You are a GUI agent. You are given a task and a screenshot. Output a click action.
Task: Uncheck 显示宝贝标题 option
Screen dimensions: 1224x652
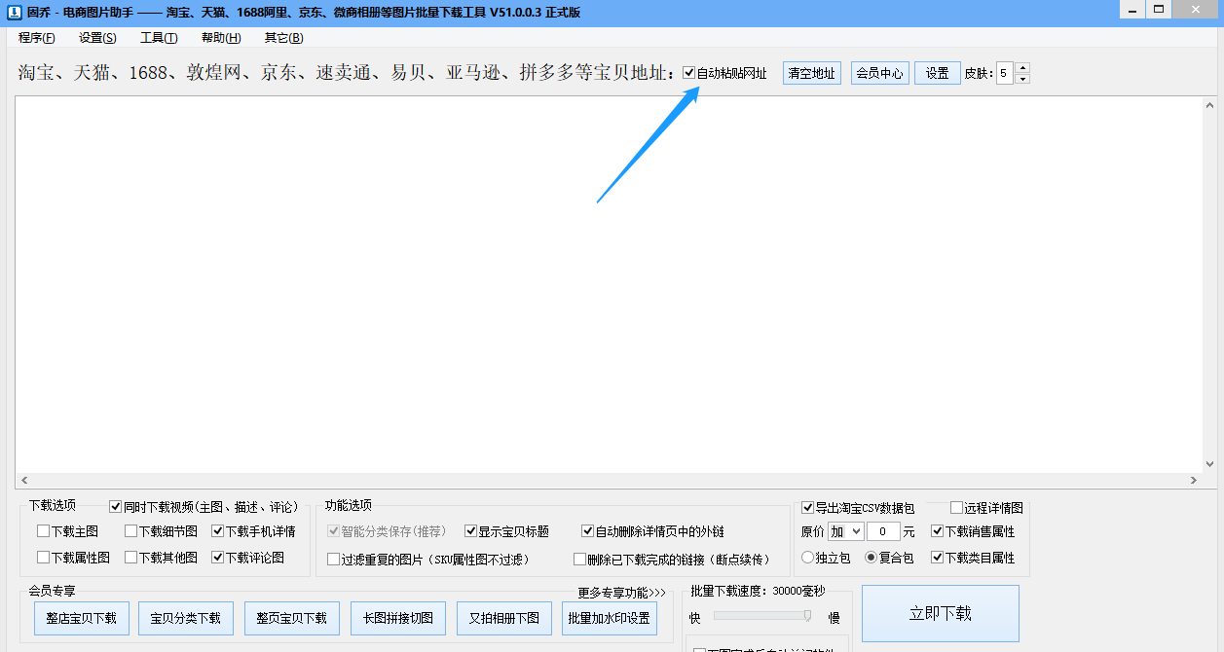[471, 531]
